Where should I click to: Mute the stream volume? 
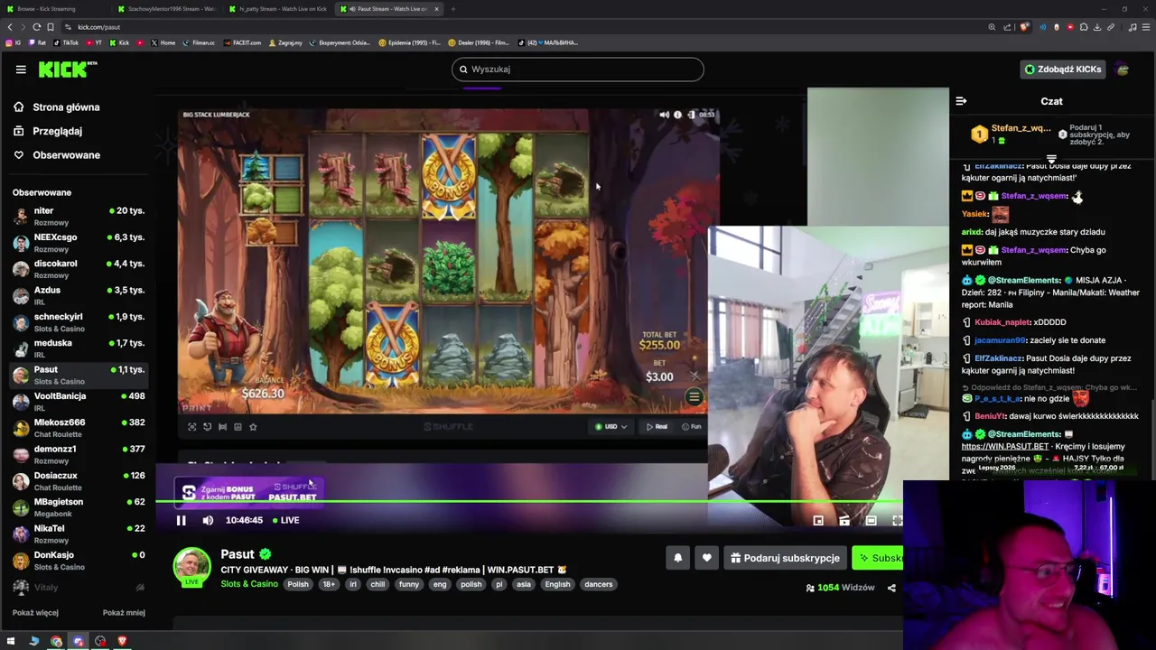[208, 520]
